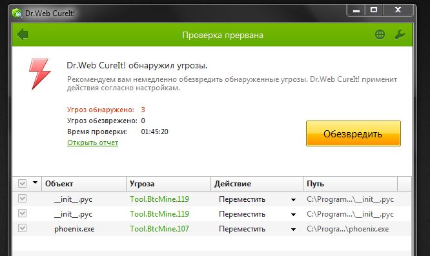Sort by the Действие column header
Image resolution: width=430 pixels, height=256 pixels.
coord(257,184)
